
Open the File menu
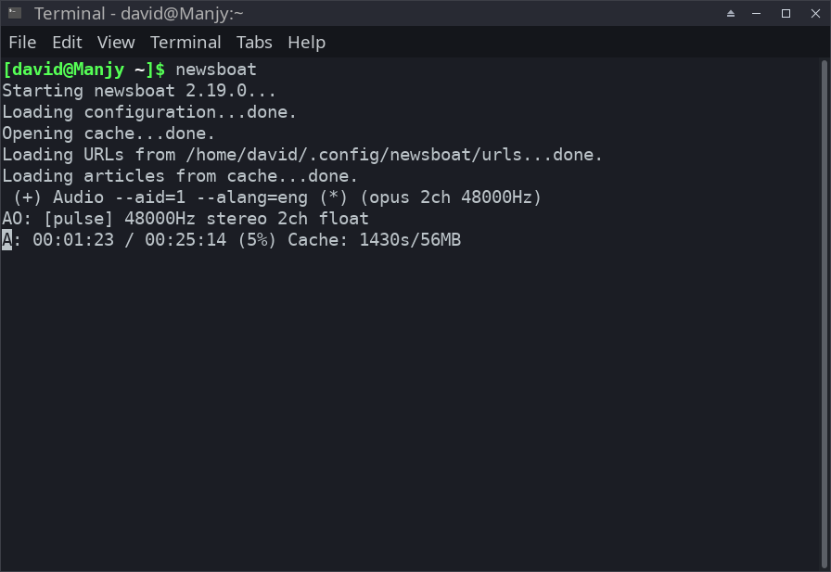point(22,43)
